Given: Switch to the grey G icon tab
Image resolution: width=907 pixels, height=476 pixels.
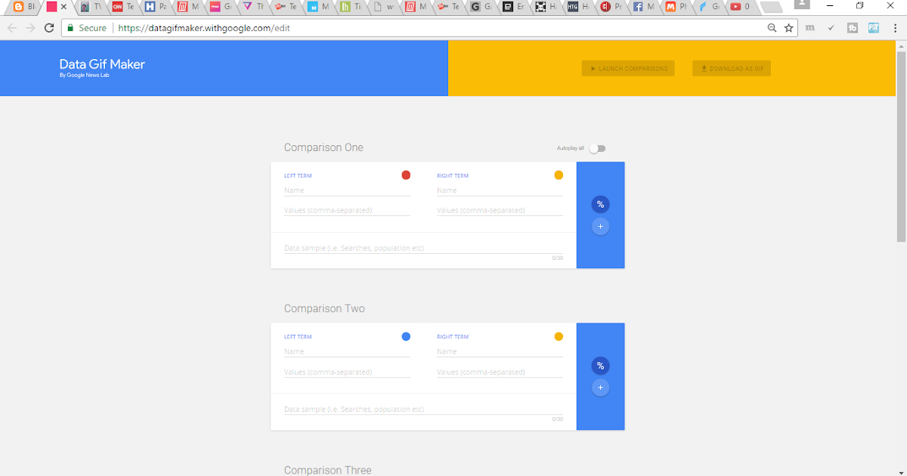Looking at the screenshot, I should pos(481,7).
